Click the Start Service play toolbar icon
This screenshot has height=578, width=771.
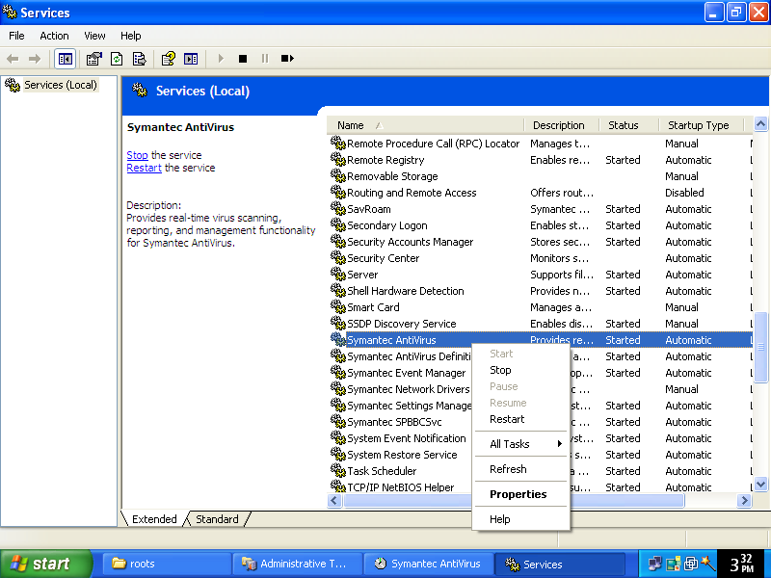(x=221, y=59)
